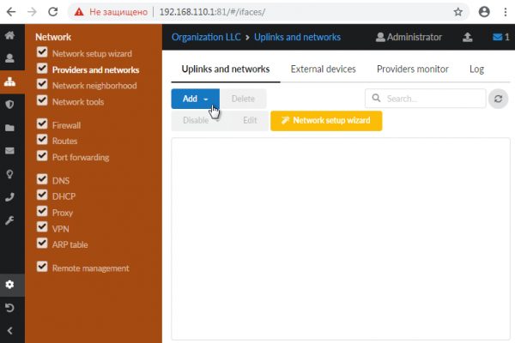Uncheck the DHCP checkbox

42,196
